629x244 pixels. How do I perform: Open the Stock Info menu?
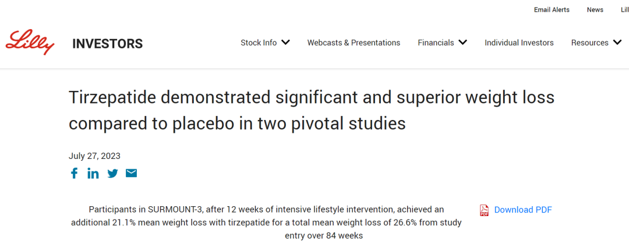(x=259, y=43)
